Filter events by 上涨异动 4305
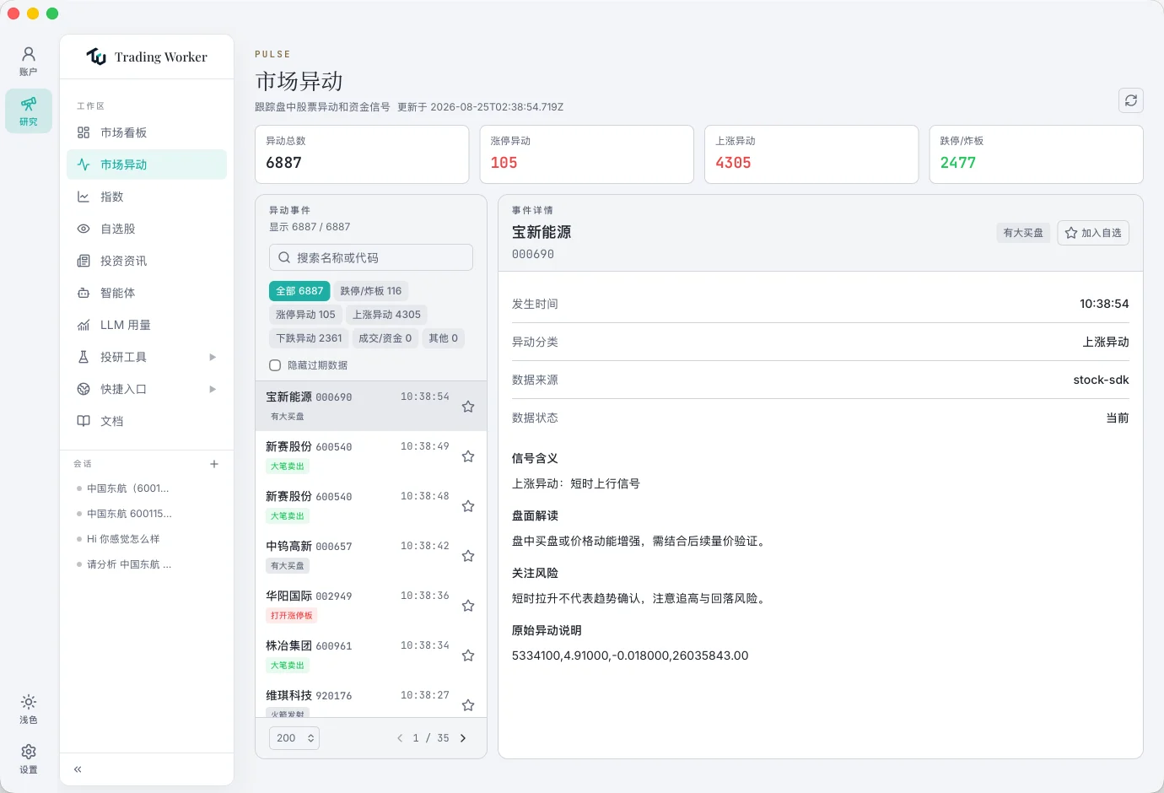 (x=386, y=315)
